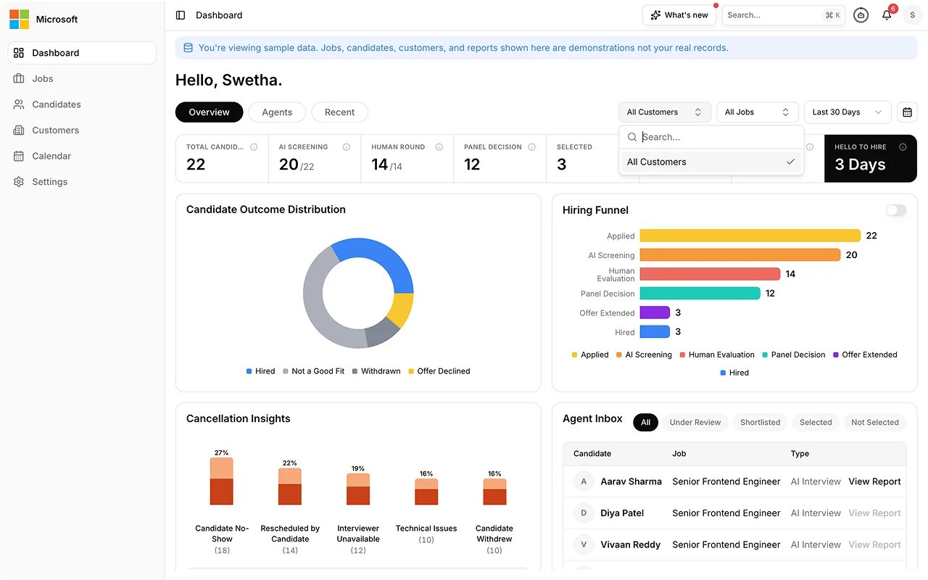Click the info icon on AI Screening card
928x580 pixels.
[x=347, y=147]
